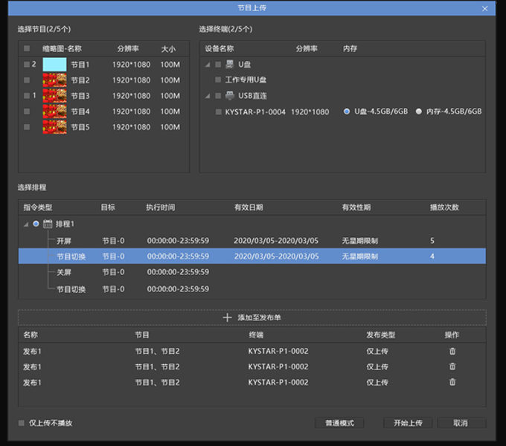Click the plus icon for 添加至发布单

click(x=227, y=317)
